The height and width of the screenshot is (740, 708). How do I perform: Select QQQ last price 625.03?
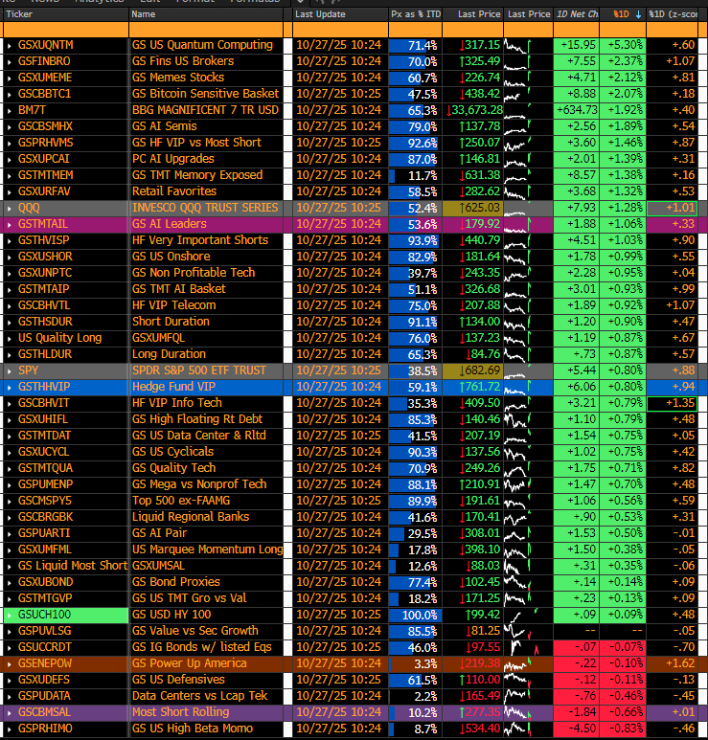point(472,208)
